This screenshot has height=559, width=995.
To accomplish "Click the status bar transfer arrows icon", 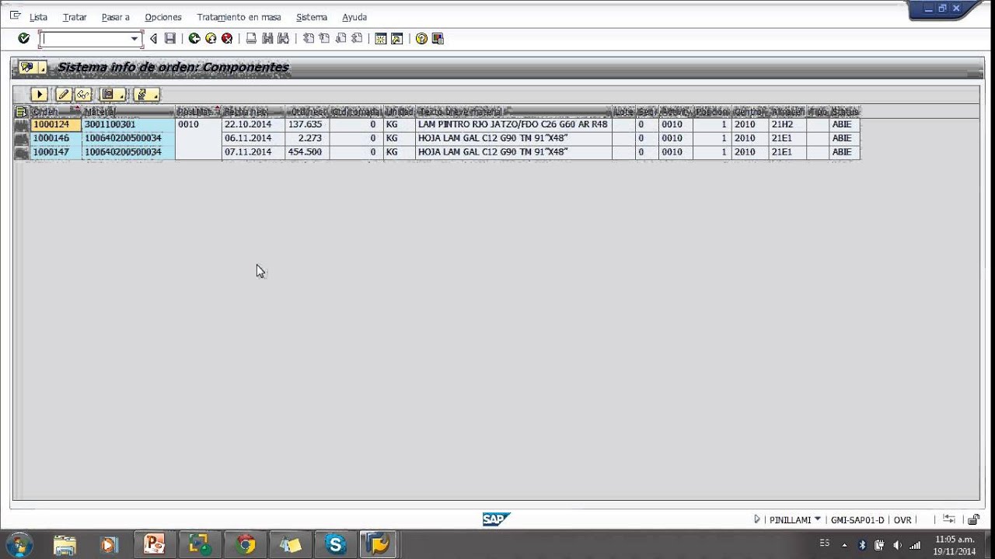I will click(x=949, y=519).
